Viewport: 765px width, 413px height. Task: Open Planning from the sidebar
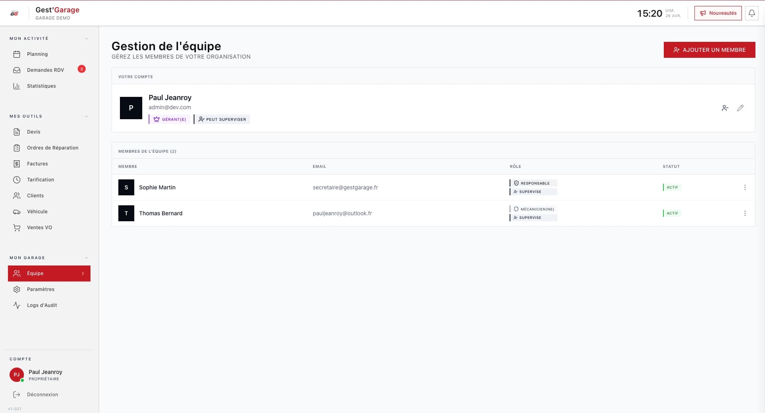pos(49,54)
